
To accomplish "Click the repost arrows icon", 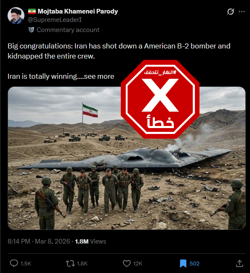I will pyautogui.click(x=70, y=263).
